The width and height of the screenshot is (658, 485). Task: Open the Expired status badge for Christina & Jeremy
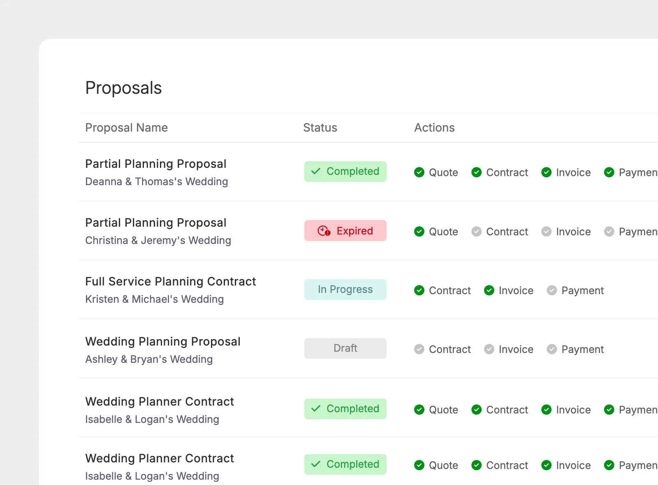pos(345,231)
